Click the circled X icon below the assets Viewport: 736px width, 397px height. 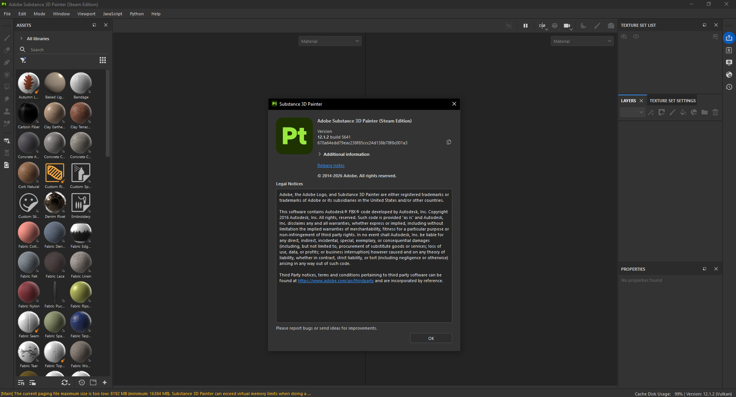(x=82, y=382)
